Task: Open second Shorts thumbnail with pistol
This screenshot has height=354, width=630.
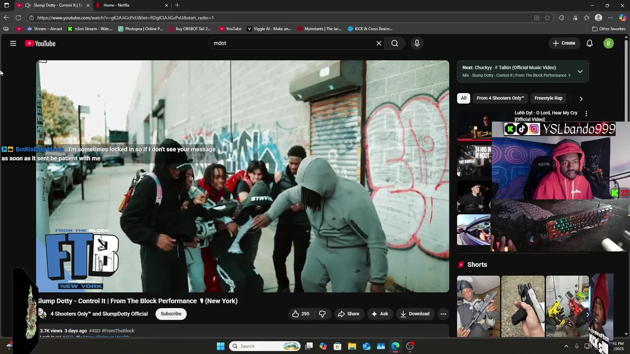Action: tap(523, 306)
